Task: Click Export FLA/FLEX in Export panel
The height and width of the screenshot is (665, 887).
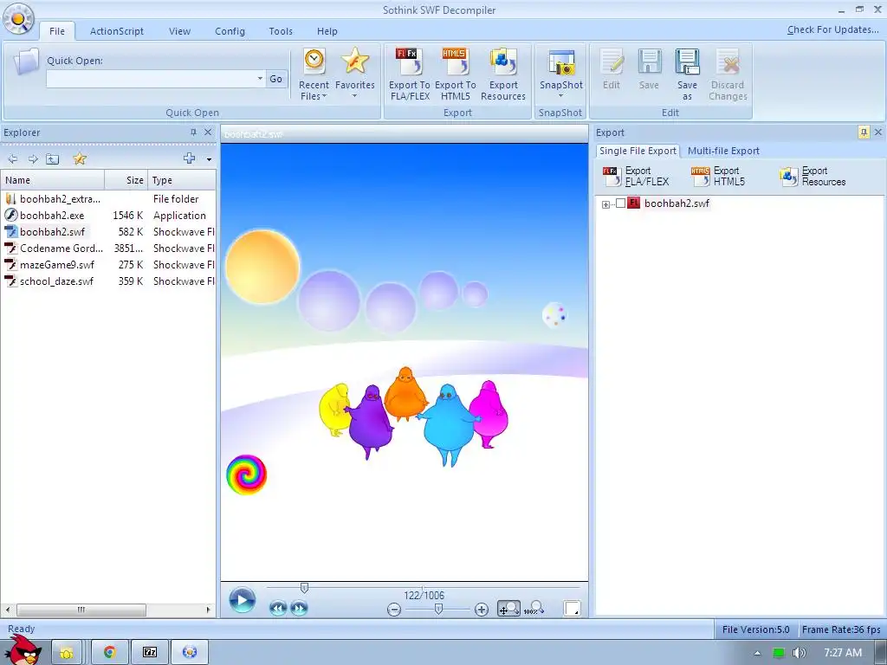Action: tap(637, 177)
